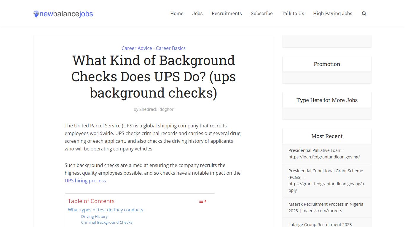
Task: Click the 'Type Here for More Jobs' heading
Action: coord(327,100)
